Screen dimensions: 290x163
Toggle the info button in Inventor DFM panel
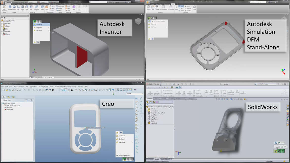tap(38, 42)
